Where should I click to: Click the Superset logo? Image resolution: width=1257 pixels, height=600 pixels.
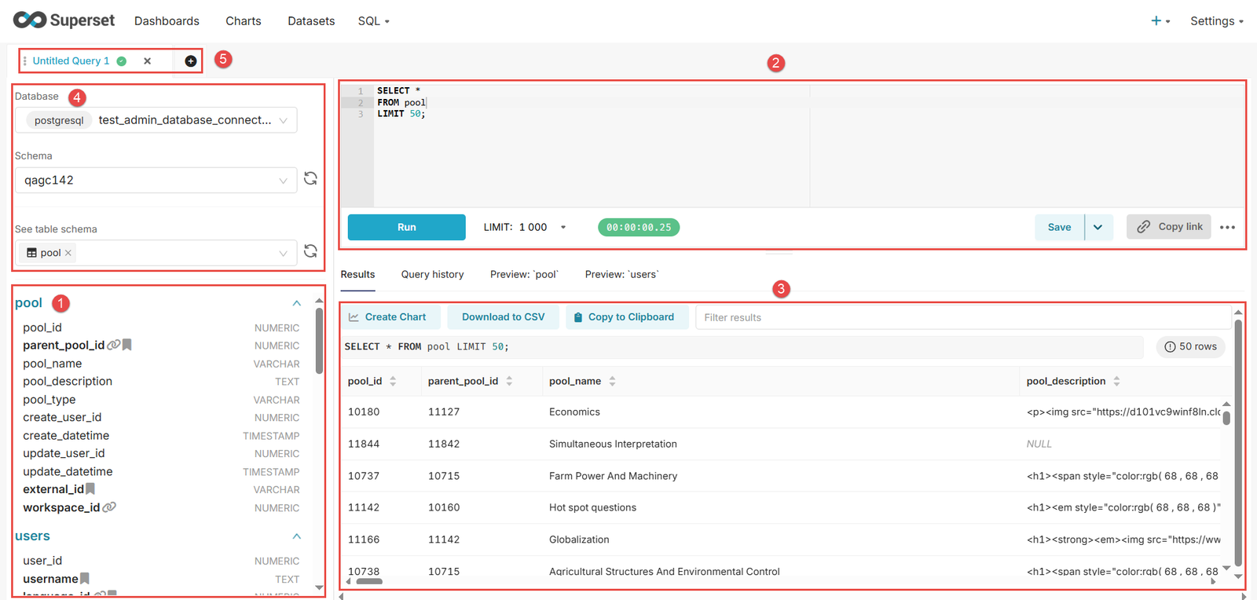(64, 20)
